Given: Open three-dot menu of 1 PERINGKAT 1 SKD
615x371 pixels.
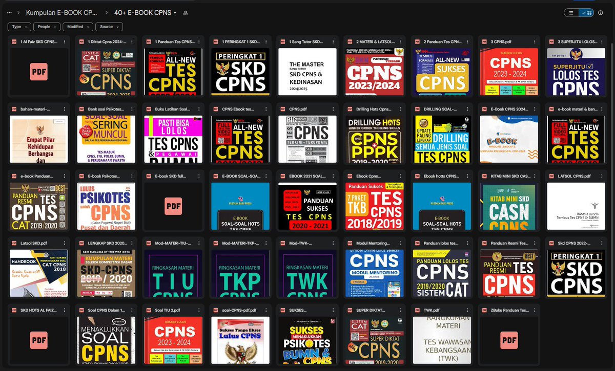Looking at the screenshot, I should click(265, 42).
